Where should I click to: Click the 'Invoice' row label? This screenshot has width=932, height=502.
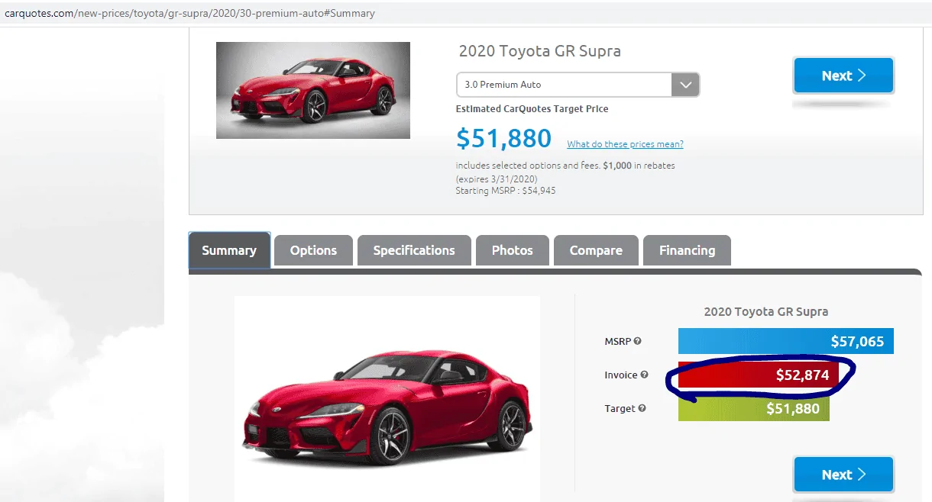pyautogui.click(x=621, y=375)
